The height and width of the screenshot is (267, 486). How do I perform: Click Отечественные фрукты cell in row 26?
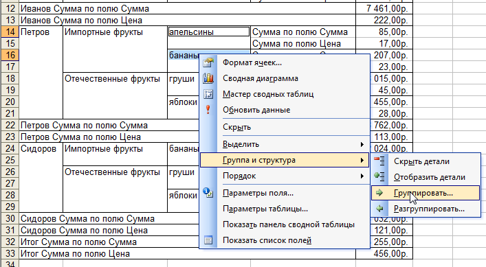pos(115,172)
